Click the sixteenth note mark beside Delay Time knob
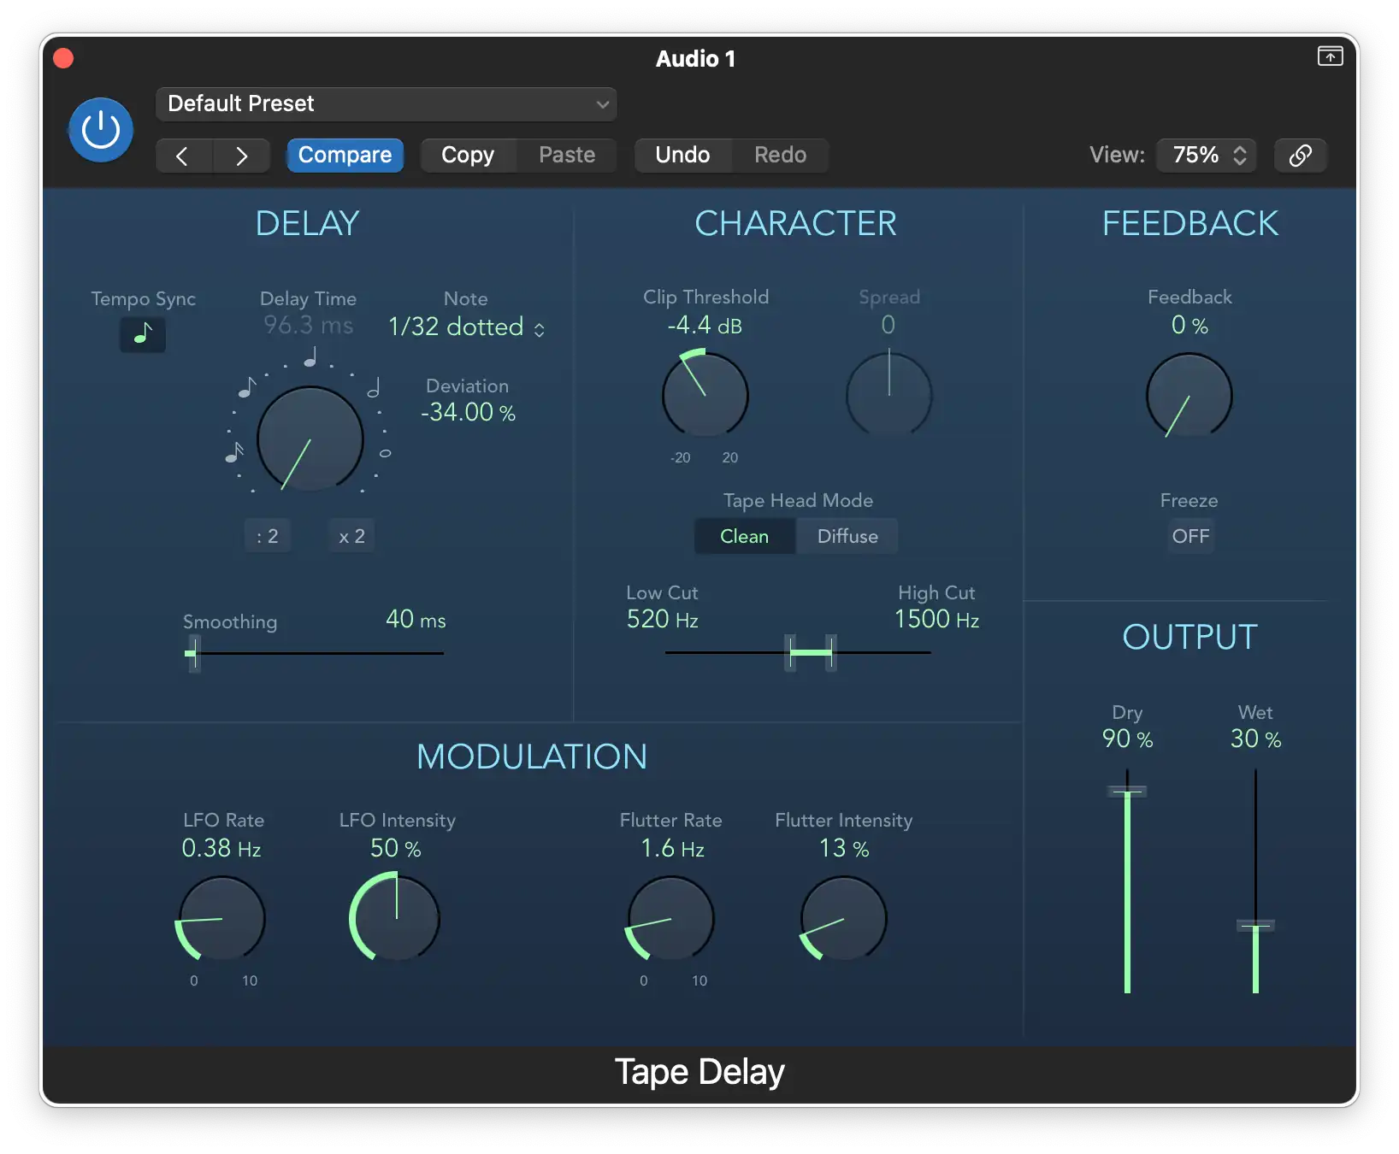Image resolution: width=1399 pixels, height=1154 pixels. 234,452
